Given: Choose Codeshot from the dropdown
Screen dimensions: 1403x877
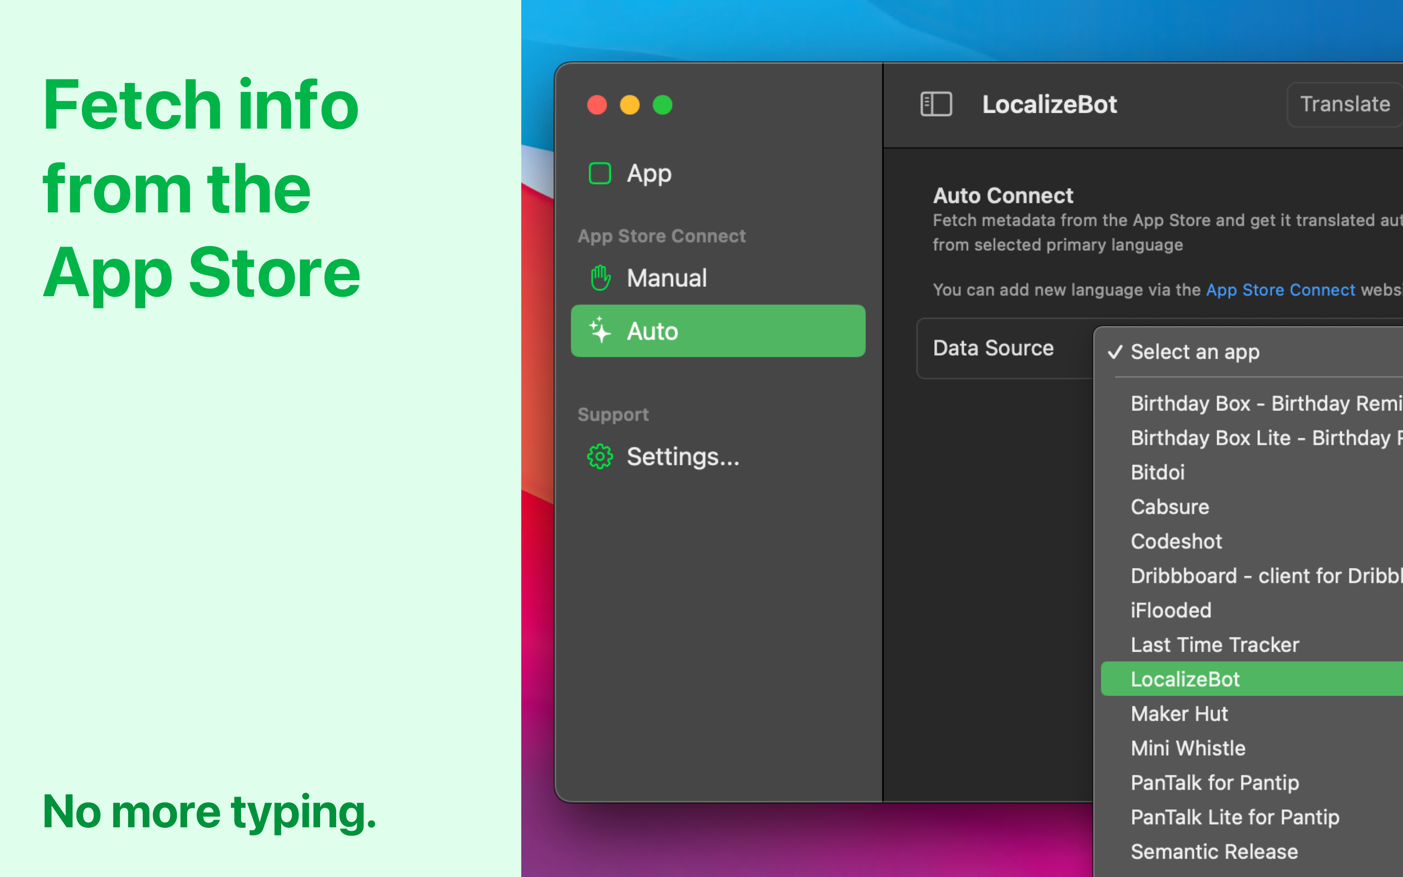Looking at the screenshot, I should point(1252,541).
